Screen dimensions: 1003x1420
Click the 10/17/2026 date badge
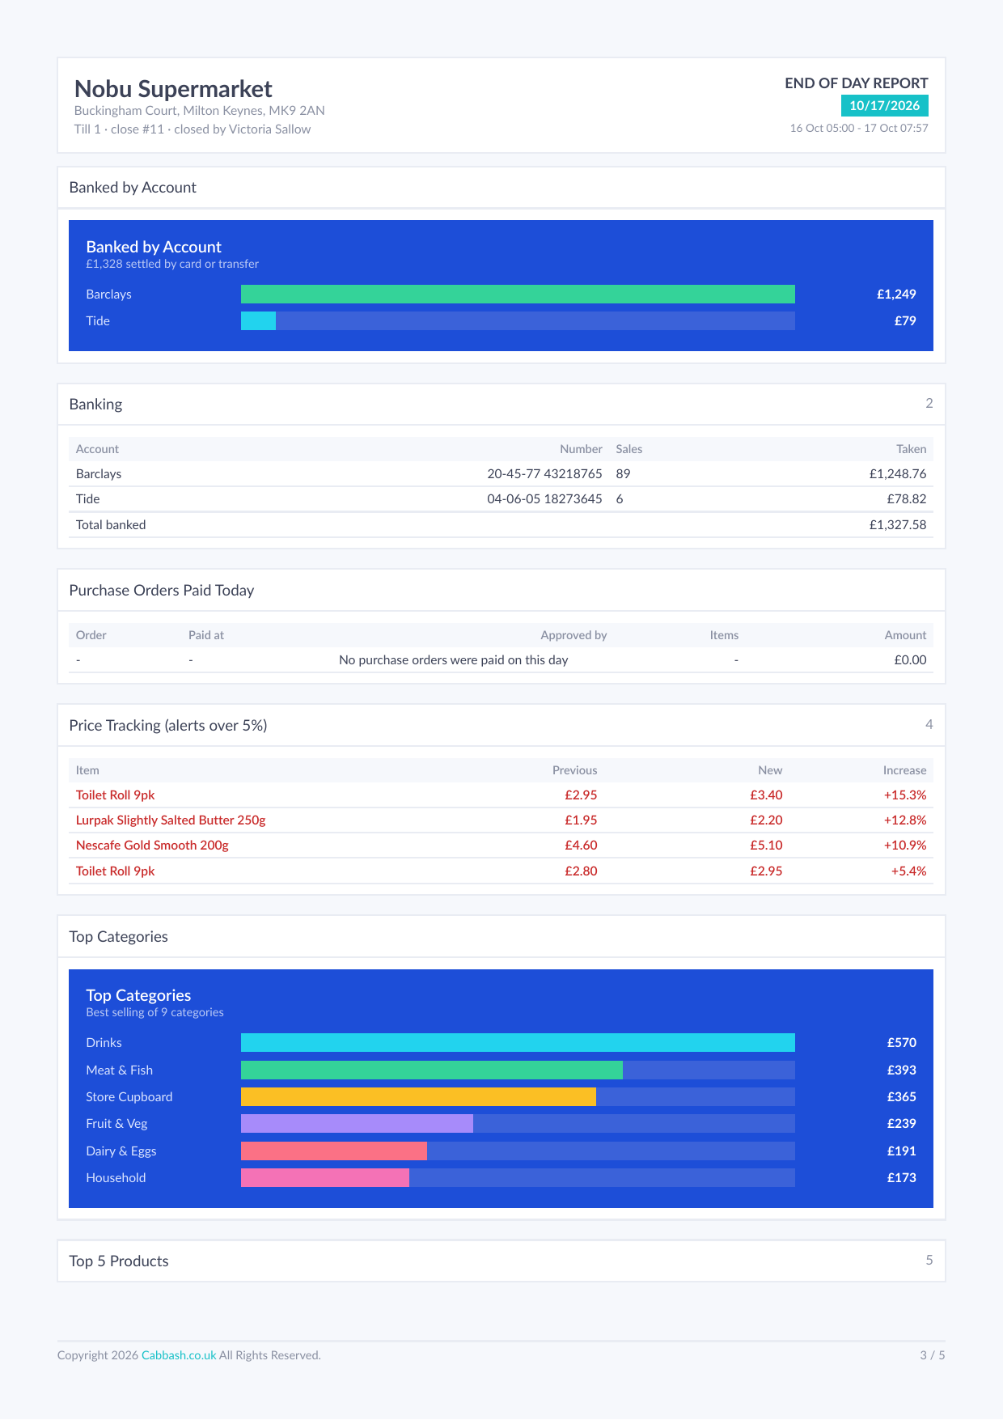885,106
